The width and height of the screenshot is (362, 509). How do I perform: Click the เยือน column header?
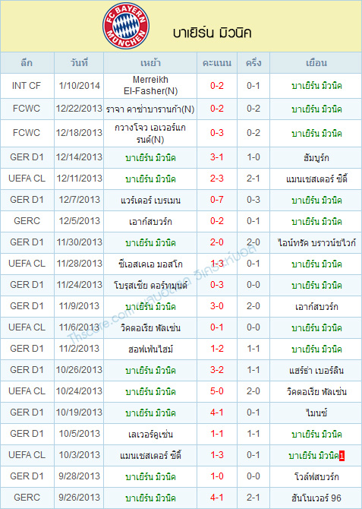pos(316,62)
